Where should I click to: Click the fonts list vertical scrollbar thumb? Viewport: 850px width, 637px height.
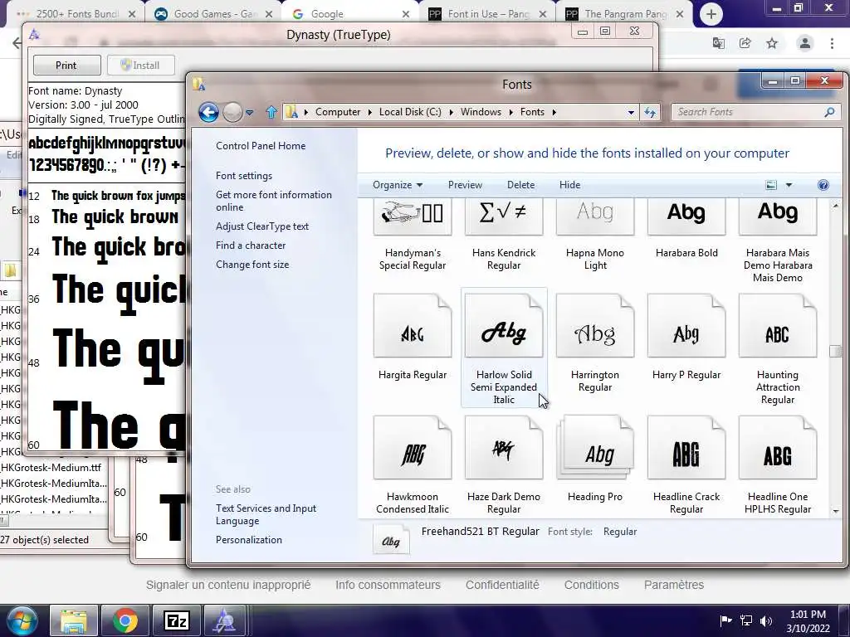[x=835, y=351]
